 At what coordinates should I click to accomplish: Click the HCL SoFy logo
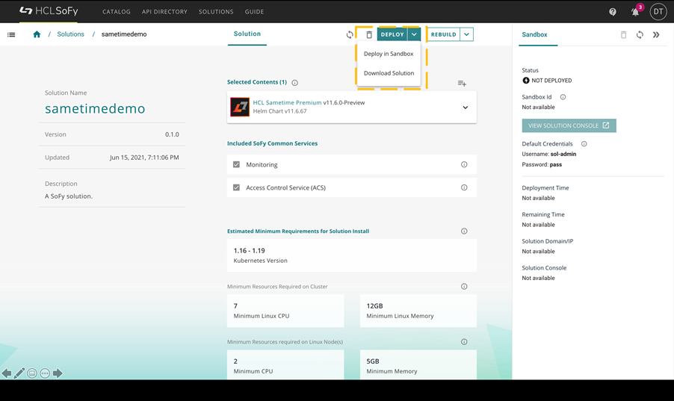pyautogui.click(x=49, y=11)
